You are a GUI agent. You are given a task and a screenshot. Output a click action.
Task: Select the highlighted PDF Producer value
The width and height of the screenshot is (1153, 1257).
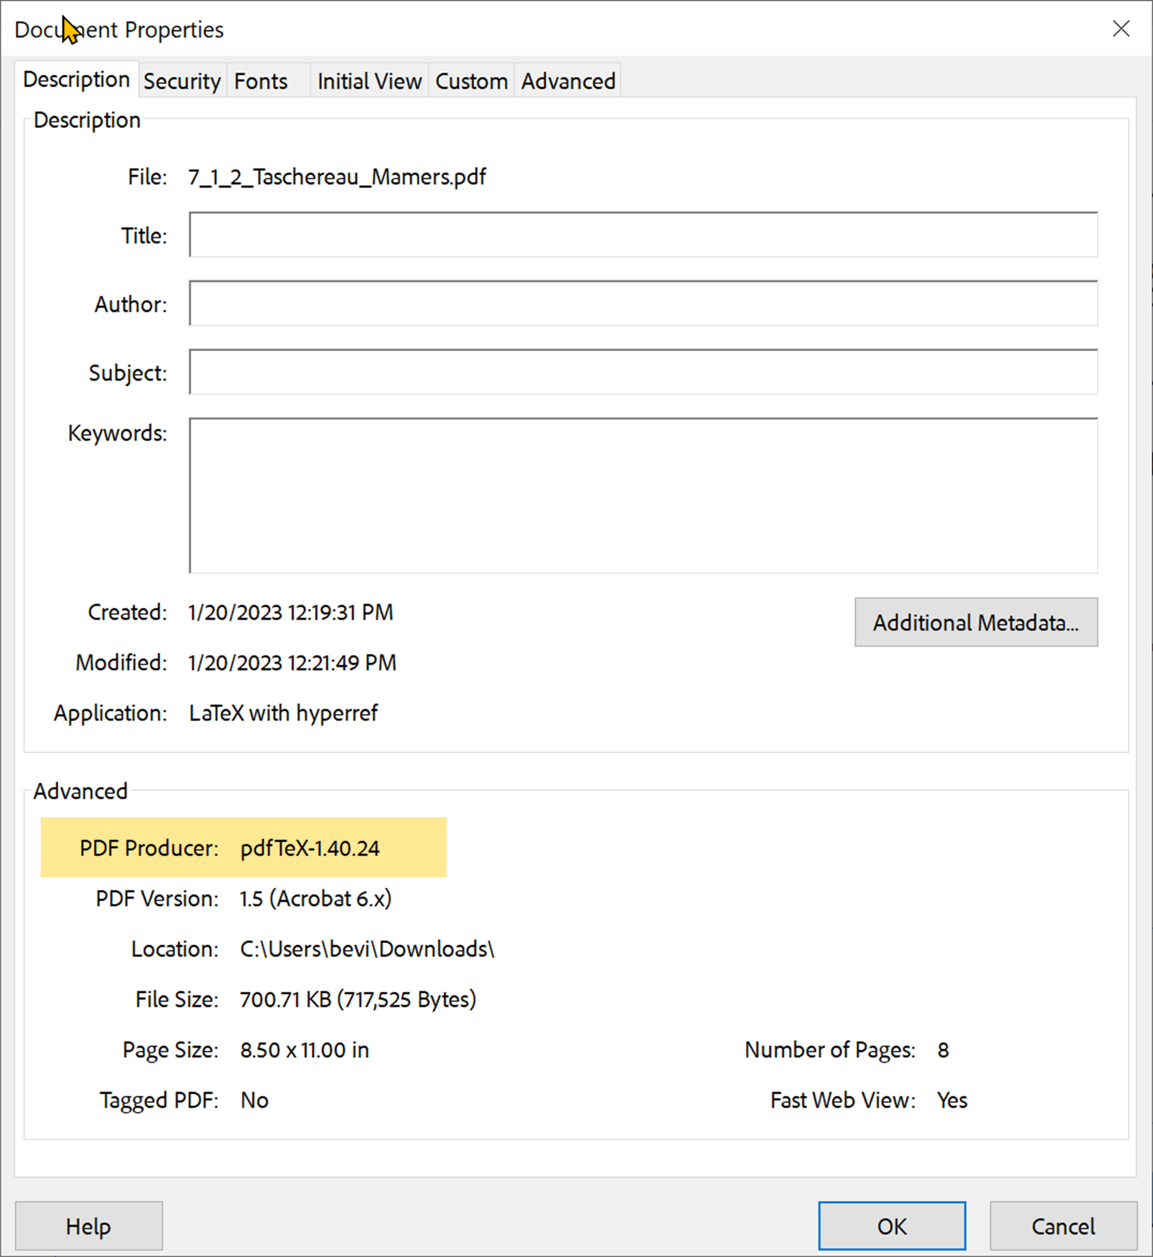309,848
